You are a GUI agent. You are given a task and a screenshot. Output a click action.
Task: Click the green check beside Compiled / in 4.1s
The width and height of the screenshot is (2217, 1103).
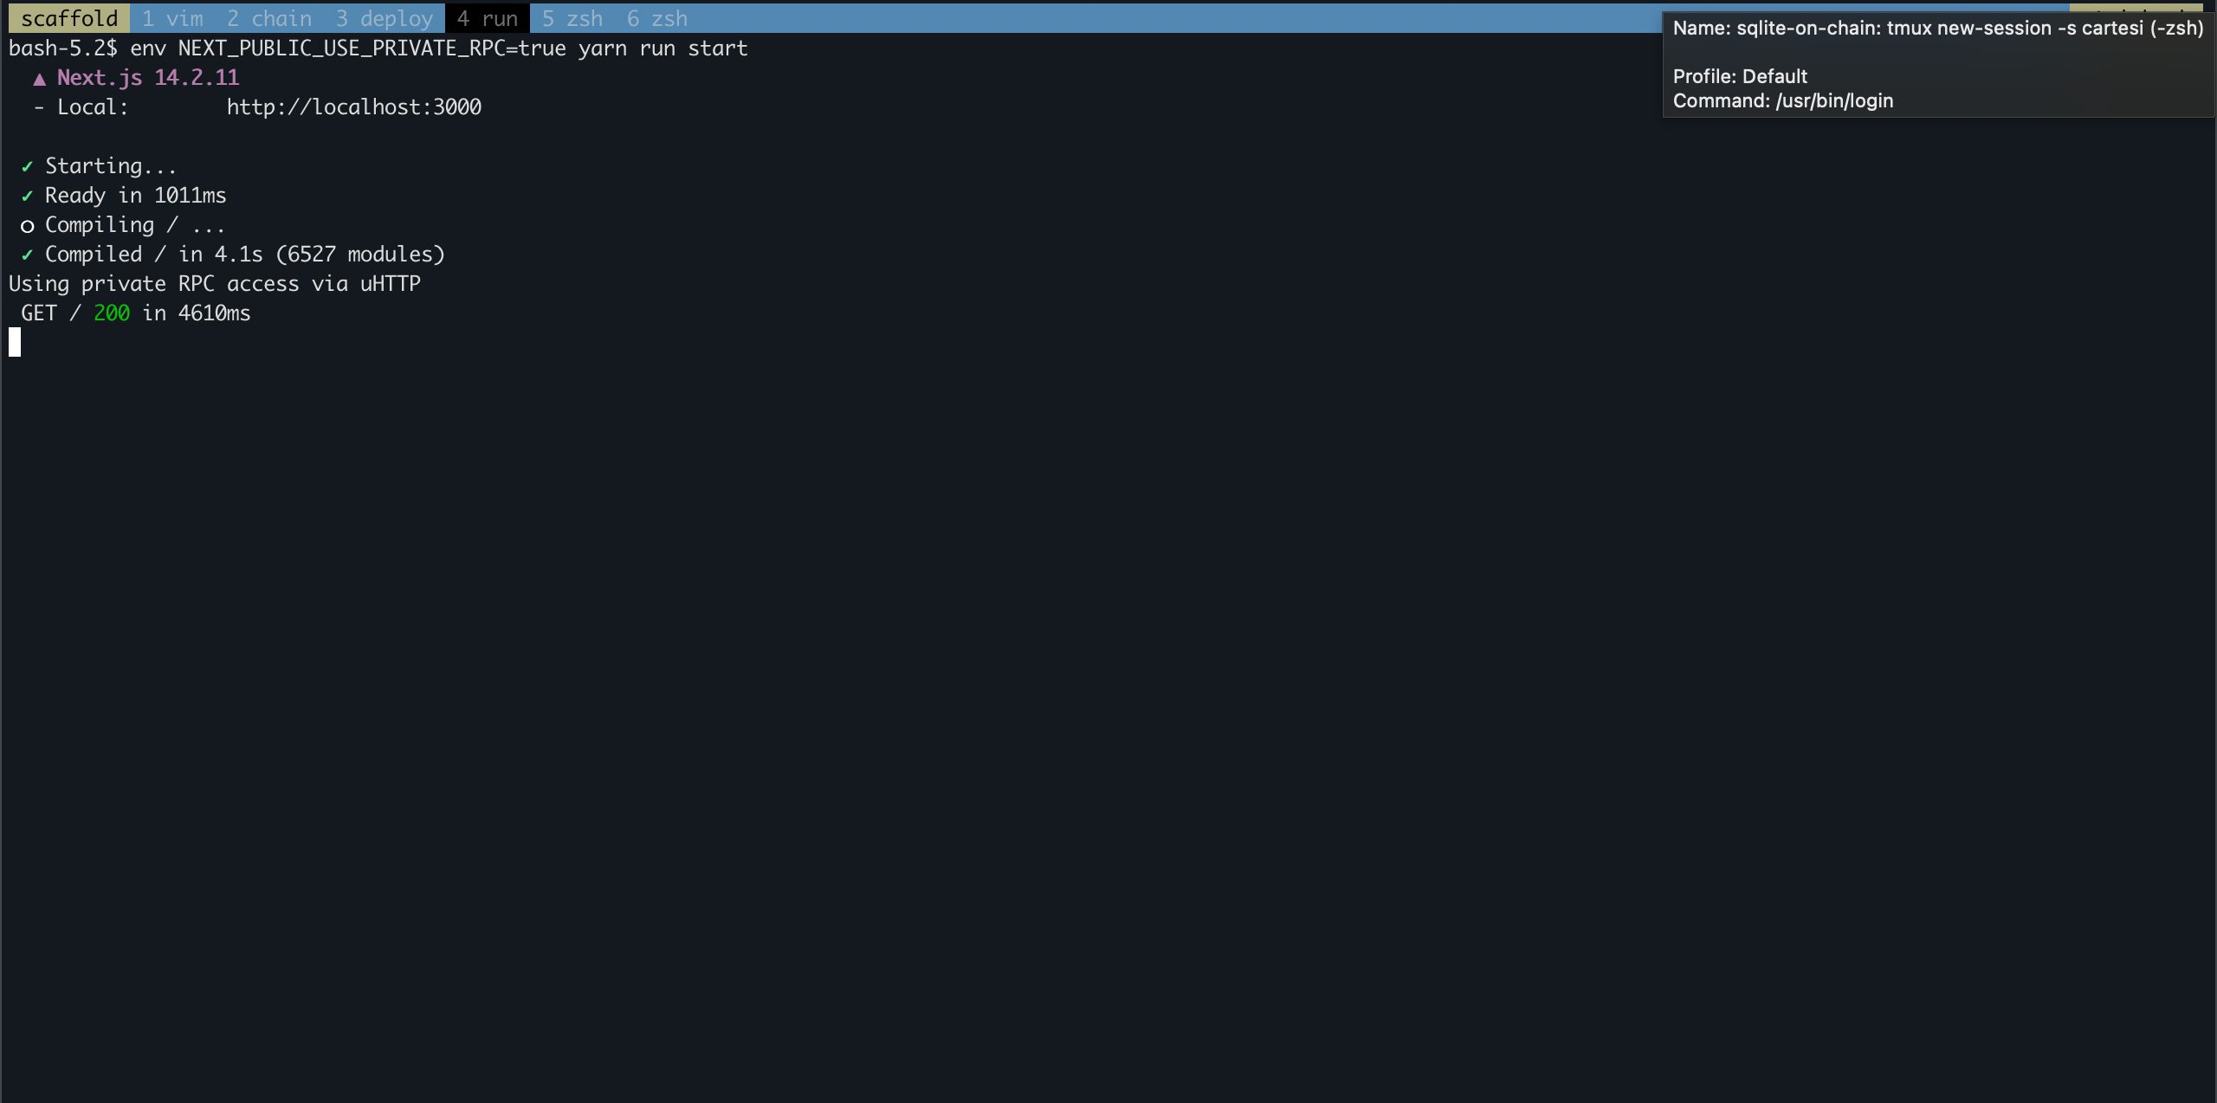click(27, 255)
